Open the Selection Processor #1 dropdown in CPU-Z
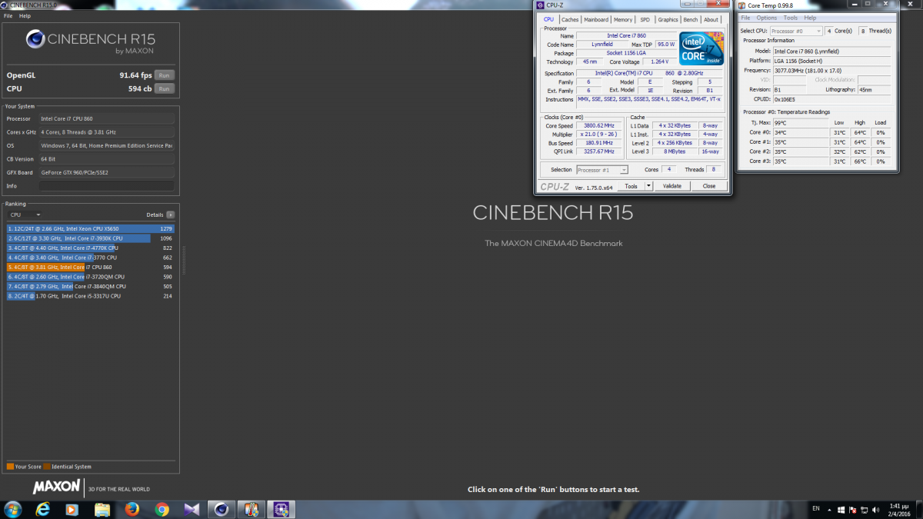The width and height of the screenshot is (923, 519). point(602,170)
